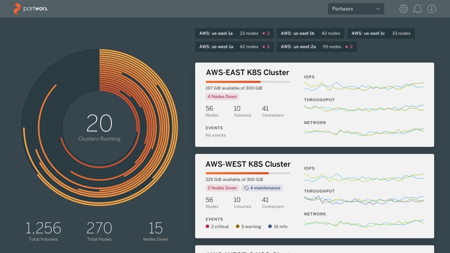
Task: Open notifications bell icon
Action: (x=417, y=9)
